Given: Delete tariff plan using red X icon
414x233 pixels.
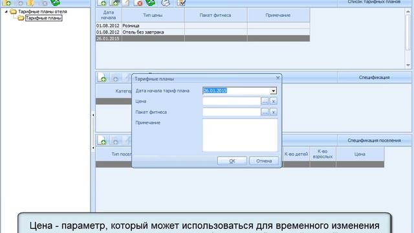Looking at the screenshot, I should tap(138, 3).
